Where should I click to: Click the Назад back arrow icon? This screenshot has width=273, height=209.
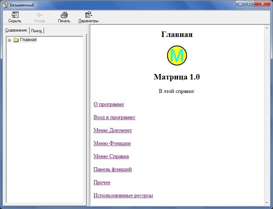40,15
